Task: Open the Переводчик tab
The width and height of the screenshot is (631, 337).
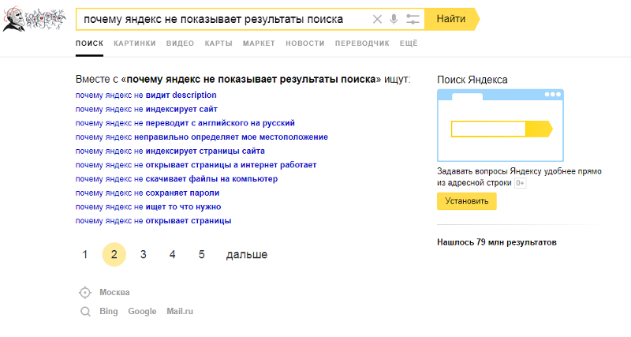Action: (x=362, y=43)
